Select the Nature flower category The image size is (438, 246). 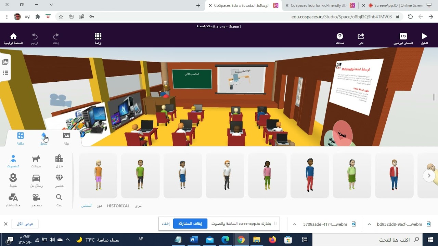coord(13,181)
